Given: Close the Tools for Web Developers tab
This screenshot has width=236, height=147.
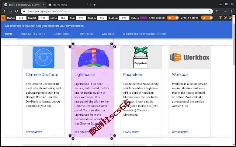Looking at the screenshot, I should pyautogui.click(x=44, y=5).
